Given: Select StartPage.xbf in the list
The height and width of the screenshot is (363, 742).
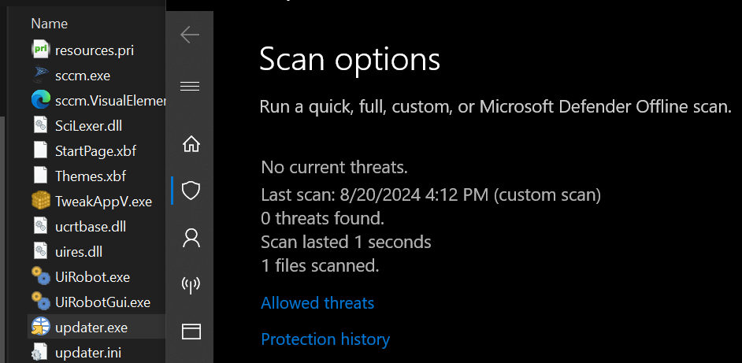Looking at the screenshot, I should point(90,150).
